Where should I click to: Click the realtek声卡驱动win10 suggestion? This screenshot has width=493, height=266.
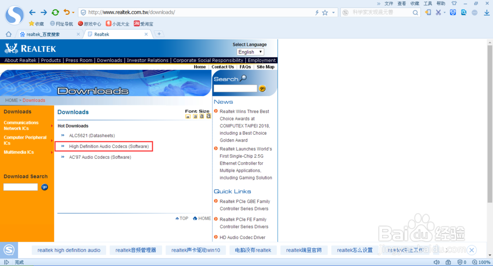click(196, 250)
